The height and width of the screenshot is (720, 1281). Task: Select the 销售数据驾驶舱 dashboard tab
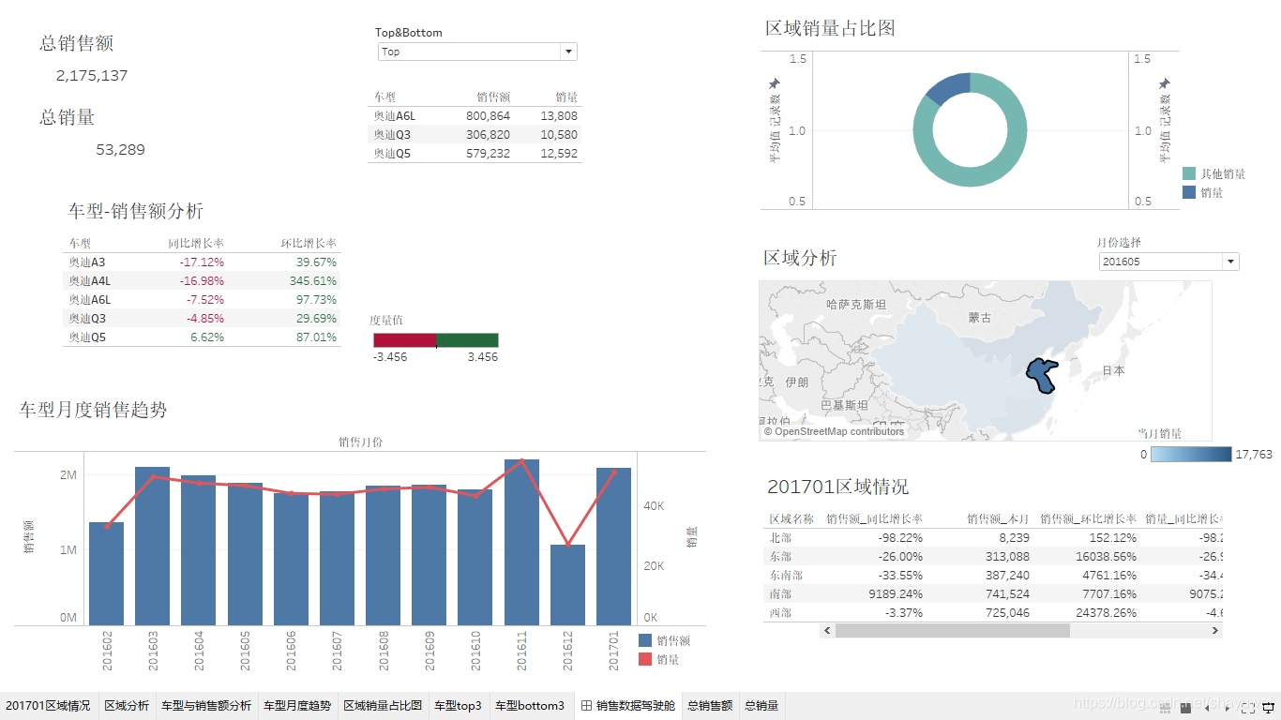coord(627,706)
